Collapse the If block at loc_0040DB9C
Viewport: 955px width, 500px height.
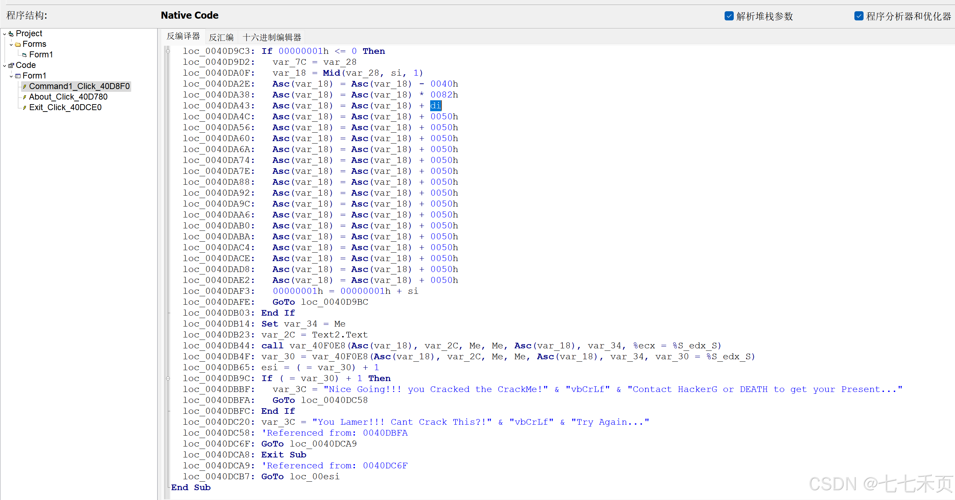168,378
